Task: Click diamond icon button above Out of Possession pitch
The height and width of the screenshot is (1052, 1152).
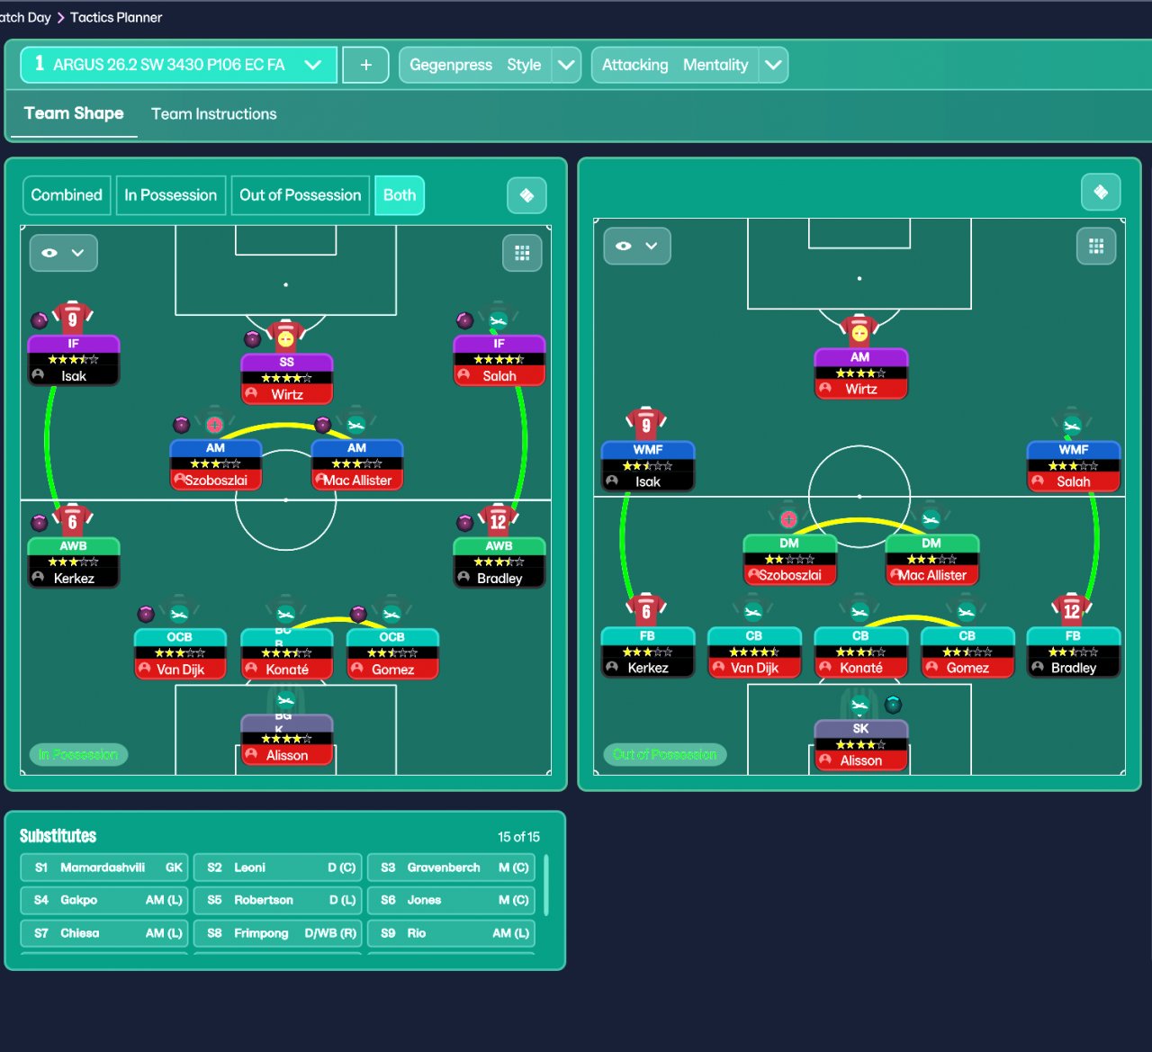Action: 1101,192
